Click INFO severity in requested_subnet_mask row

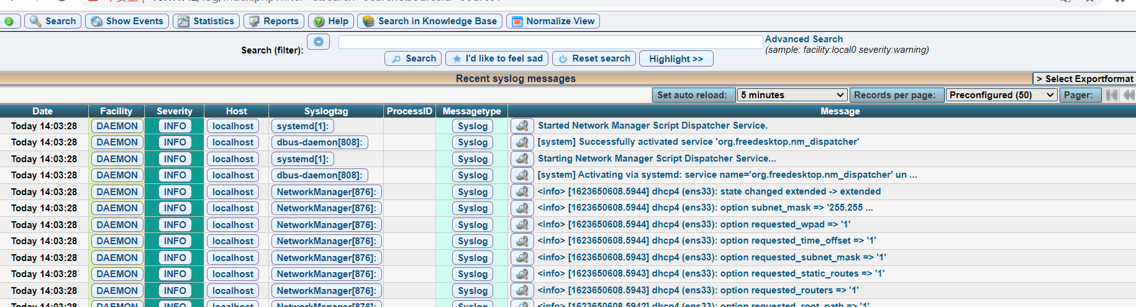tap(175, 258)
